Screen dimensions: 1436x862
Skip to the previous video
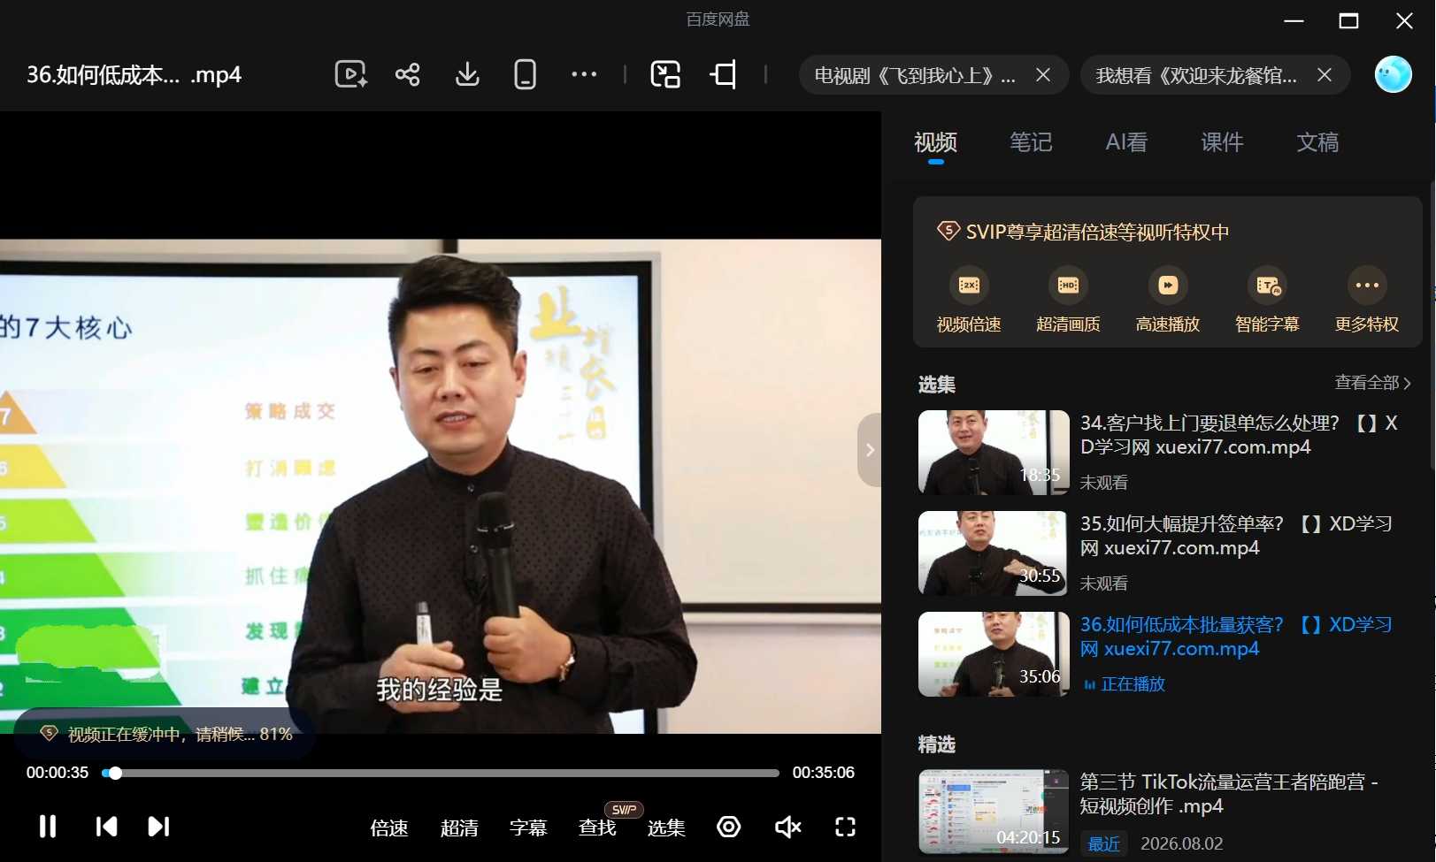[x=106, y=827]
